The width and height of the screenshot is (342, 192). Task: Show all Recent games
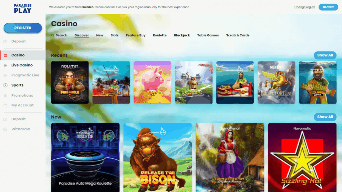pyautogui.click(x=325, y=55)
